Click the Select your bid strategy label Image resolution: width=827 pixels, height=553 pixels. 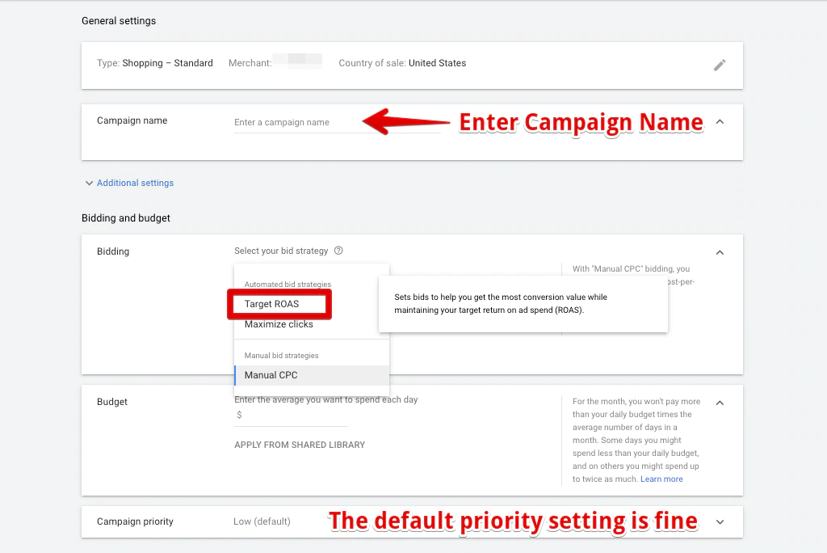click(x=281, y=251)
